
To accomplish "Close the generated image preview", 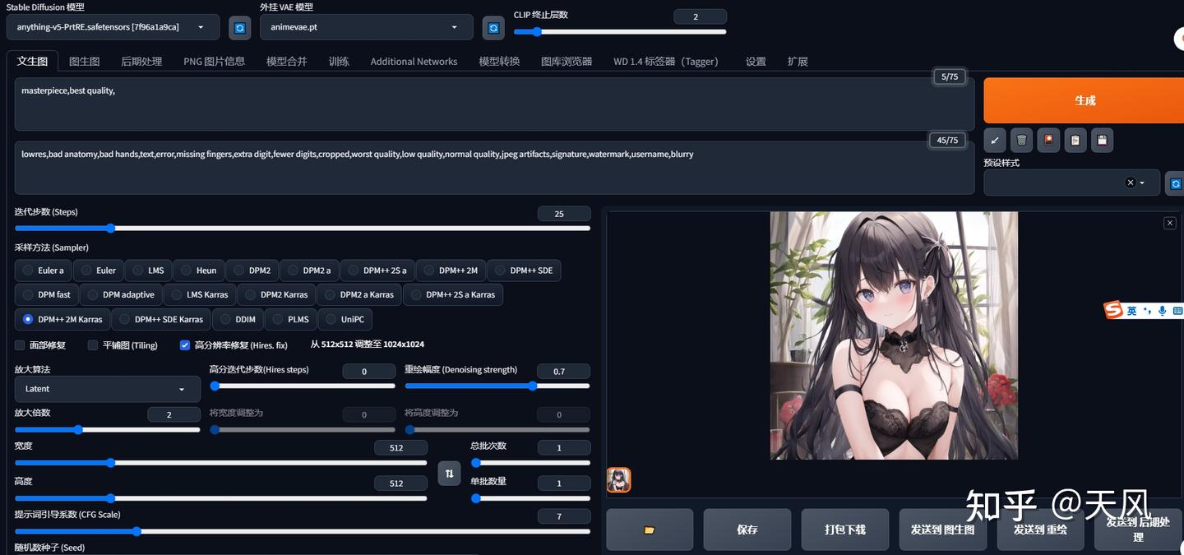I will [x=1170, y=223].
